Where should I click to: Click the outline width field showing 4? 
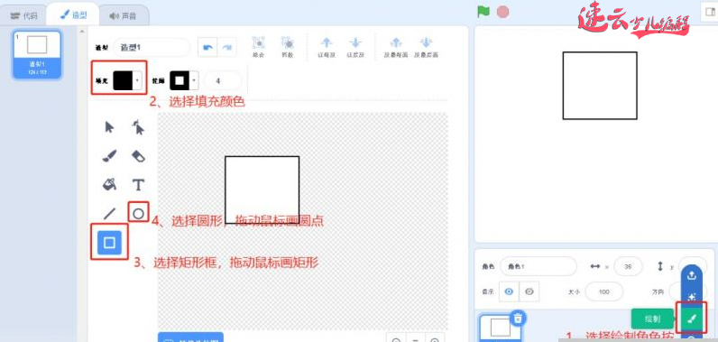coord(222,81)
